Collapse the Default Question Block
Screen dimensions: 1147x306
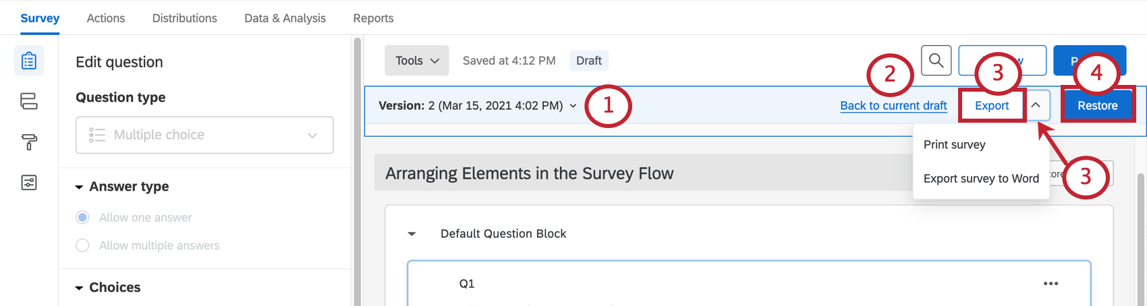click(412, 234)
